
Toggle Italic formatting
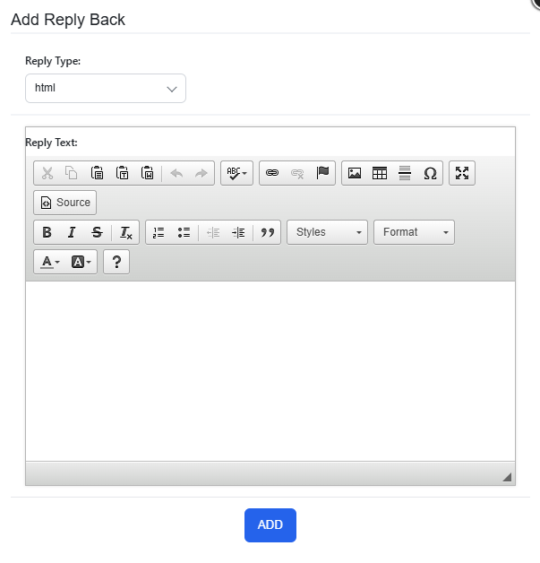click(72, 232)
